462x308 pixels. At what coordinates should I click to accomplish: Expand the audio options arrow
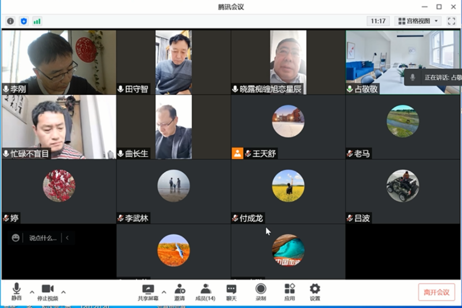tap(32, 292)
